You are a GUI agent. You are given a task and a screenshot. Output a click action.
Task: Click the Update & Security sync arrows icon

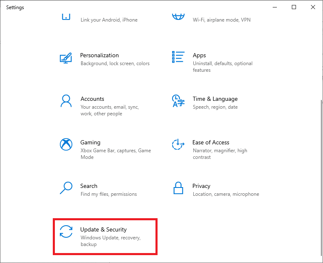click(x=66, y=231)
